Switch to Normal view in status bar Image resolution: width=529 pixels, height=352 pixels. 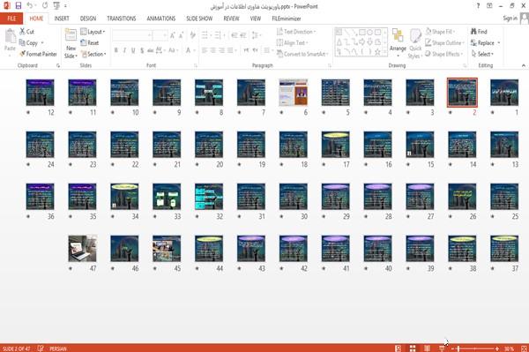399,348
